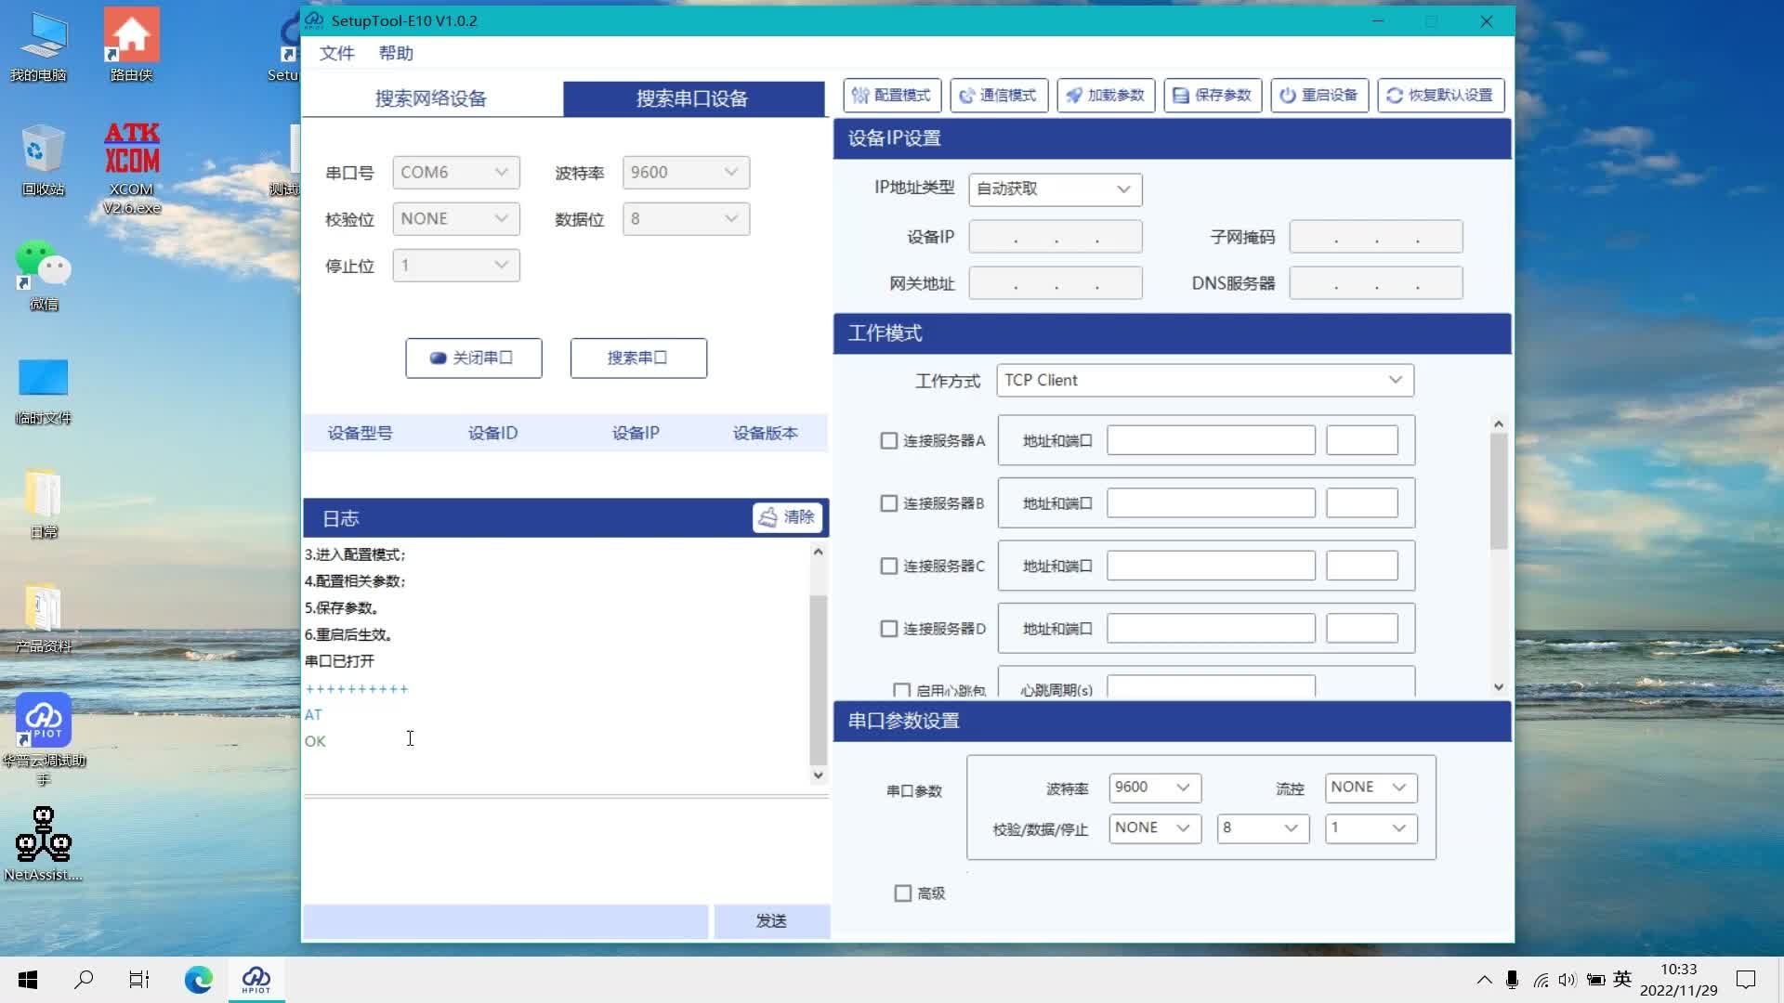Click 搜索串口 button
Viewport: 1784px width, 1003px height.
click(x=638, y=358)
